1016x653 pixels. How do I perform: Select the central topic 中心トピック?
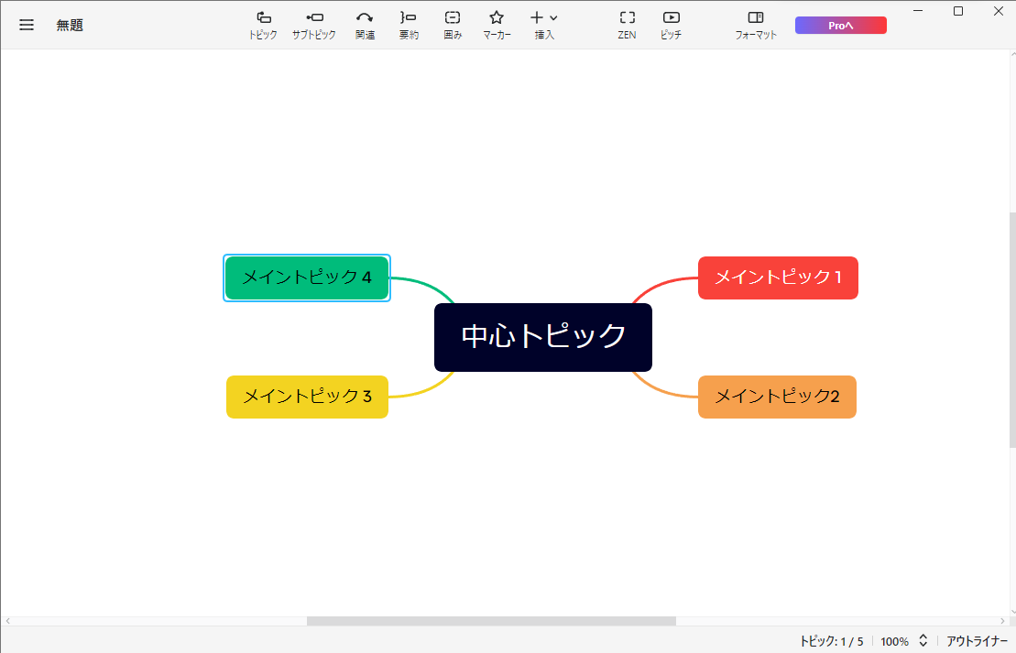(543, 337)
